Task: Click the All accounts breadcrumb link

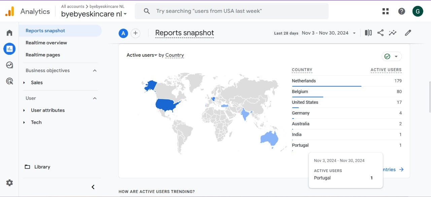Action: [x=73, y=6]
